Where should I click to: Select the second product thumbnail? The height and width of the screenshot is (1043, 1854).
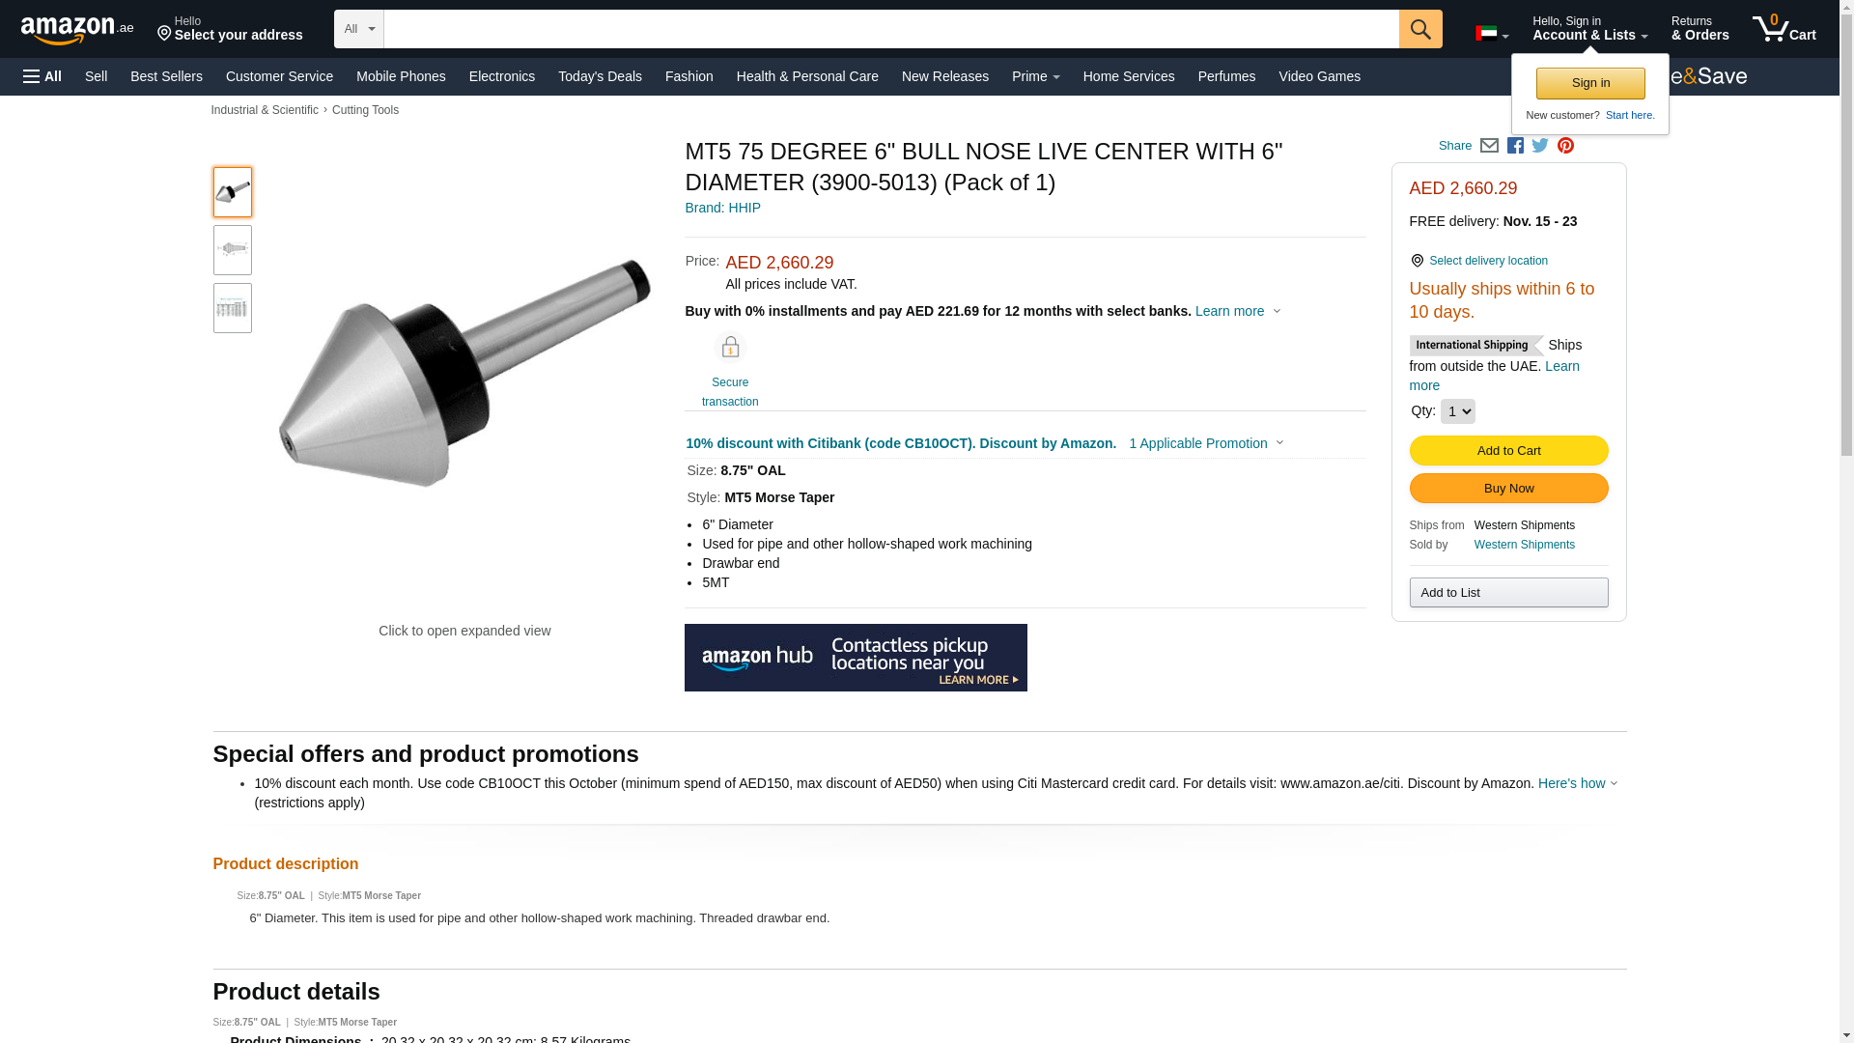tap(233, 250)
